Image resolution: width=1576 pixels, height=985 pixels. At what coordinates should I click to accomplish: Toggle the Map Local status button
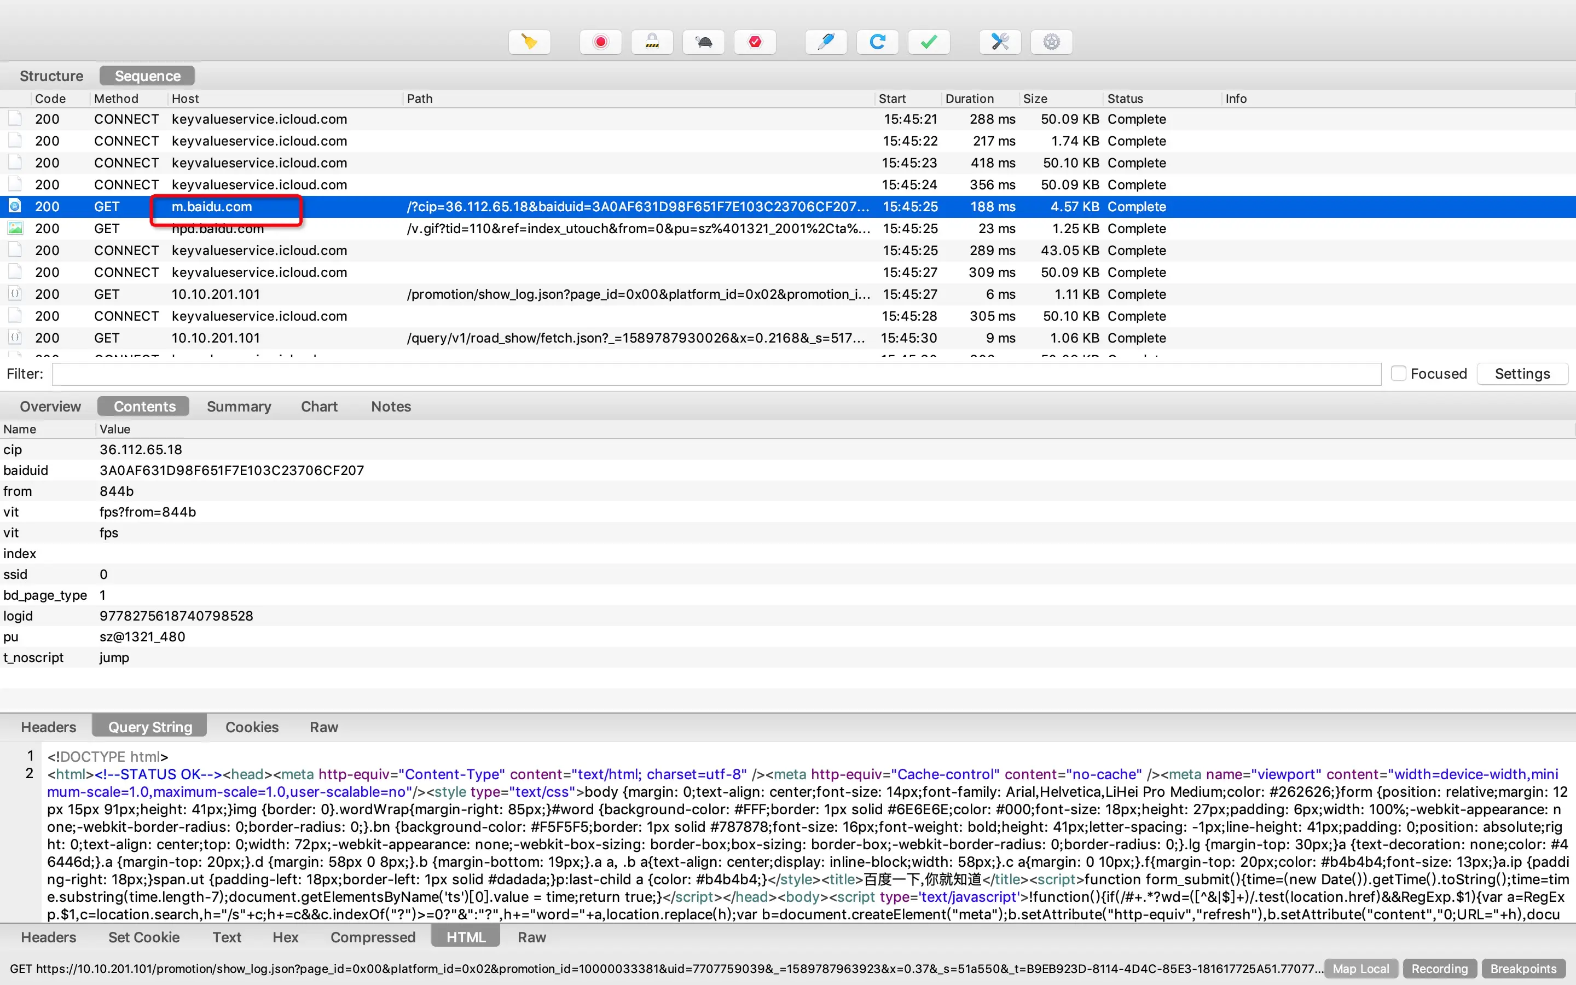[x=1360, y=969]
